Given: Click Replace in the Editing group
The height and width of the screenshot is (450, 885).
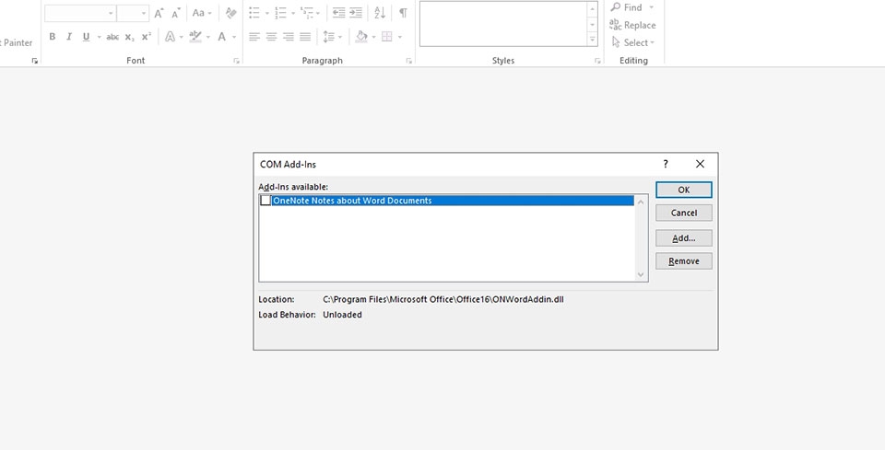Looking at the screenshot, I should pyautogui.click(x=632, y=26).
